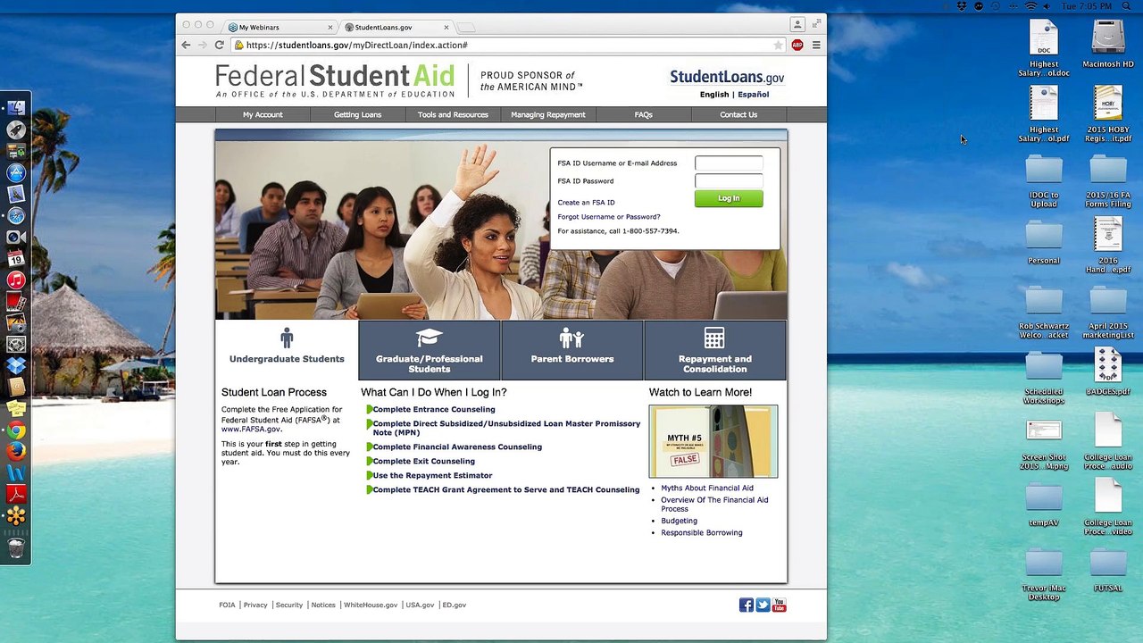
Task: Click the FSA ID Username input field
Action: 729,163
